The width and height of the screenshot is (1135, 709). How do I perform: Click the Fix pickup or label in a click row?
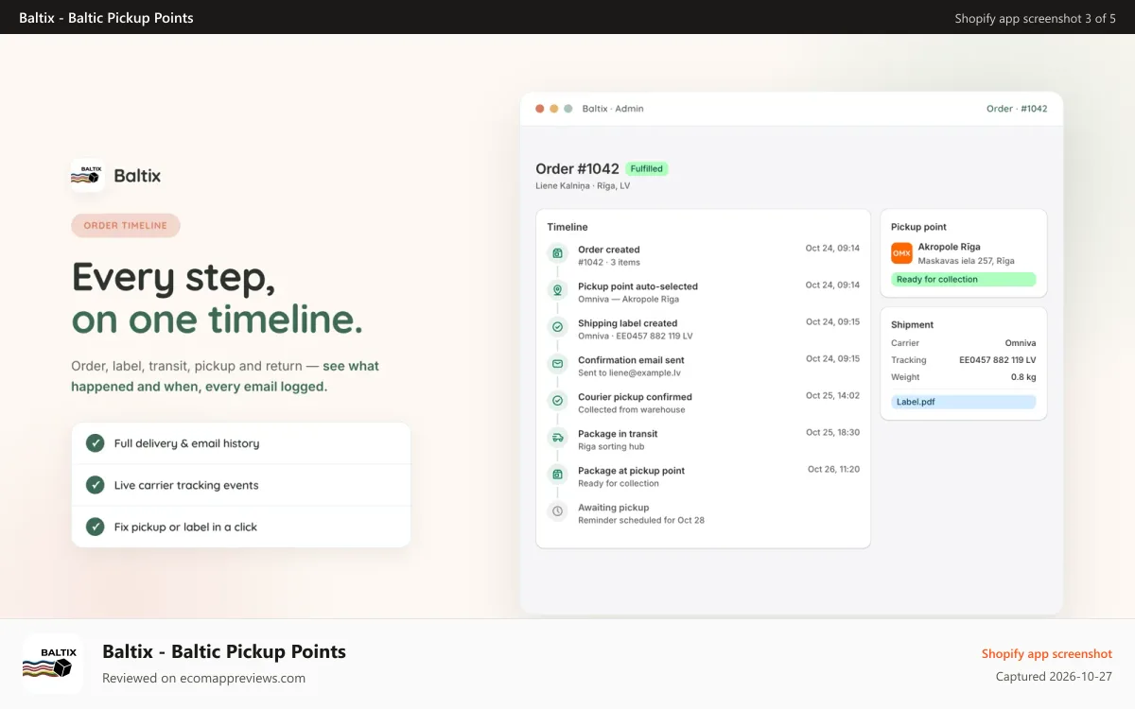[x=241, y=527]
